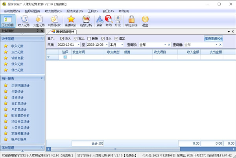Toggle the 借出 display checkbox
The image size is (236, 158).
click(x=117, y=39)
